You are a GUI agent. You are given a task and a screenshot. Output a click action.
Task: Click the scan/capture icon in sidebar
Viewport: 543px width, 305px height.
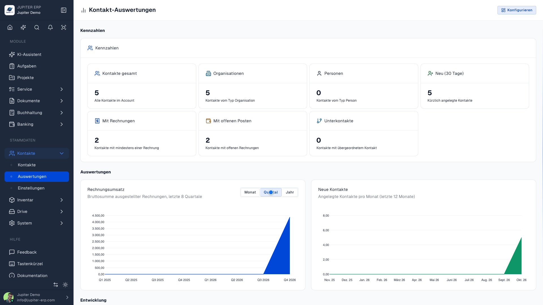coord(64,27)
